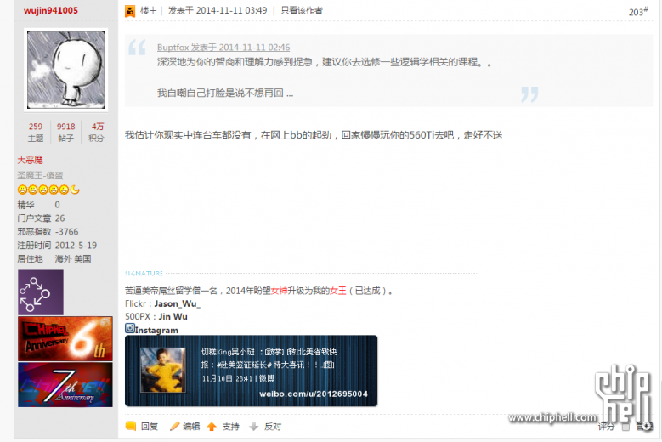The image size is (662, 442).
Task: Click the 7th Anniversary badge
Action: (x=65, y=384)
